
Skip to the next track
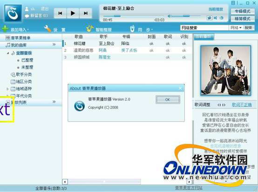click(x=86, y=13)
